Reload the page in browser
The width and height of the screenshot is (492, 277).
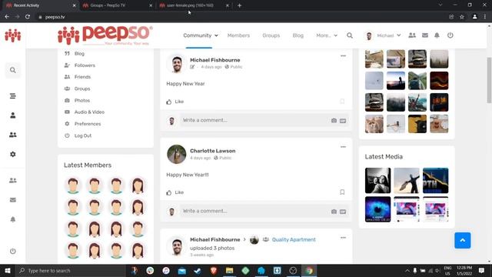click(x=28, y=17)
